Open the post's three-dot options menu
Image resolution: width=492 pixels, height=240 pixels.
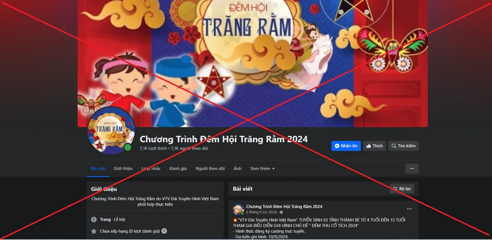tap(409, 209)
